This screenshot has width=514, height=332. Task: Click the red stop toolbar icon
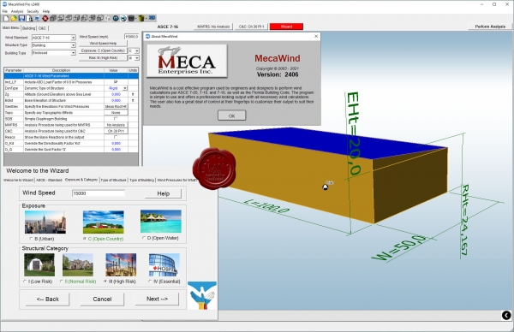[45, 18]
